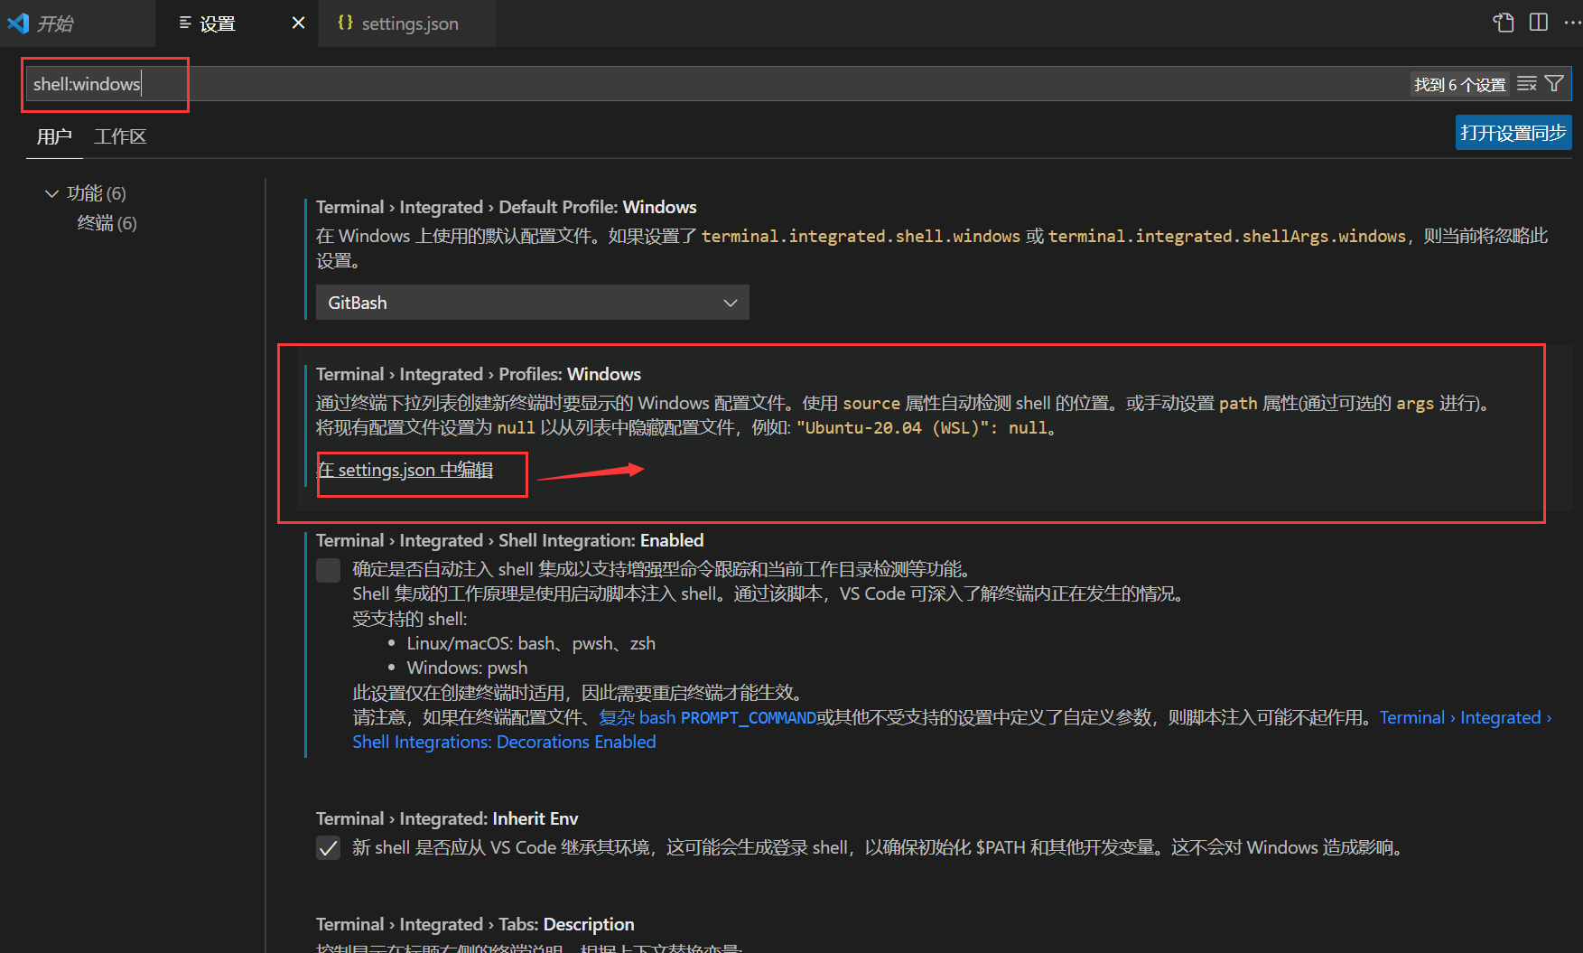Click the VS Code logo icon
The image size is (1583, 953).
pos(18,23)
